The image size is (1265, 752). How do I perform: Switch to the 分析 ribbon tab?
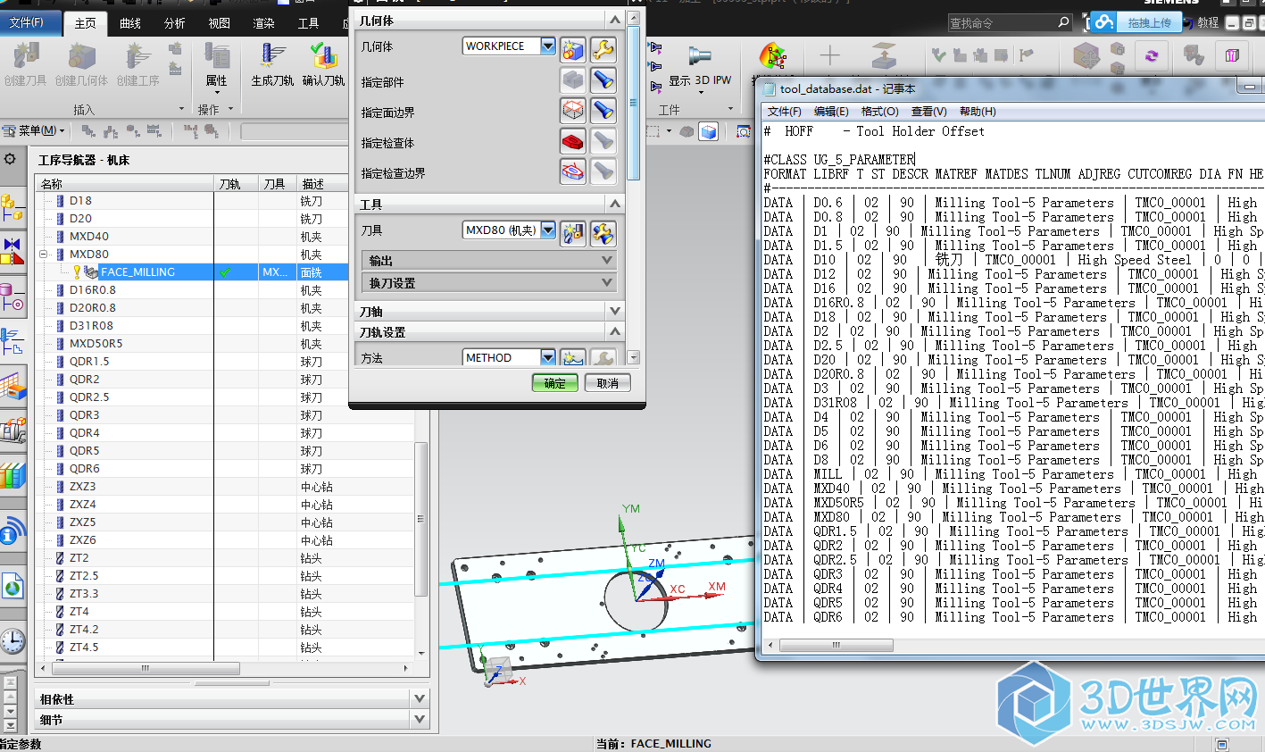[x=175, y=23]
